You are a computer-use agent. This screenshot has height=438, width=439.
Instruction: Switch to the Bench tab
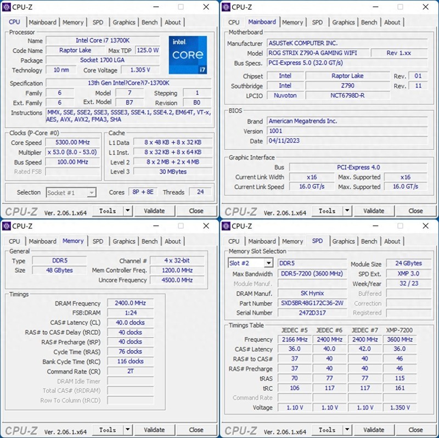(149, 22)
